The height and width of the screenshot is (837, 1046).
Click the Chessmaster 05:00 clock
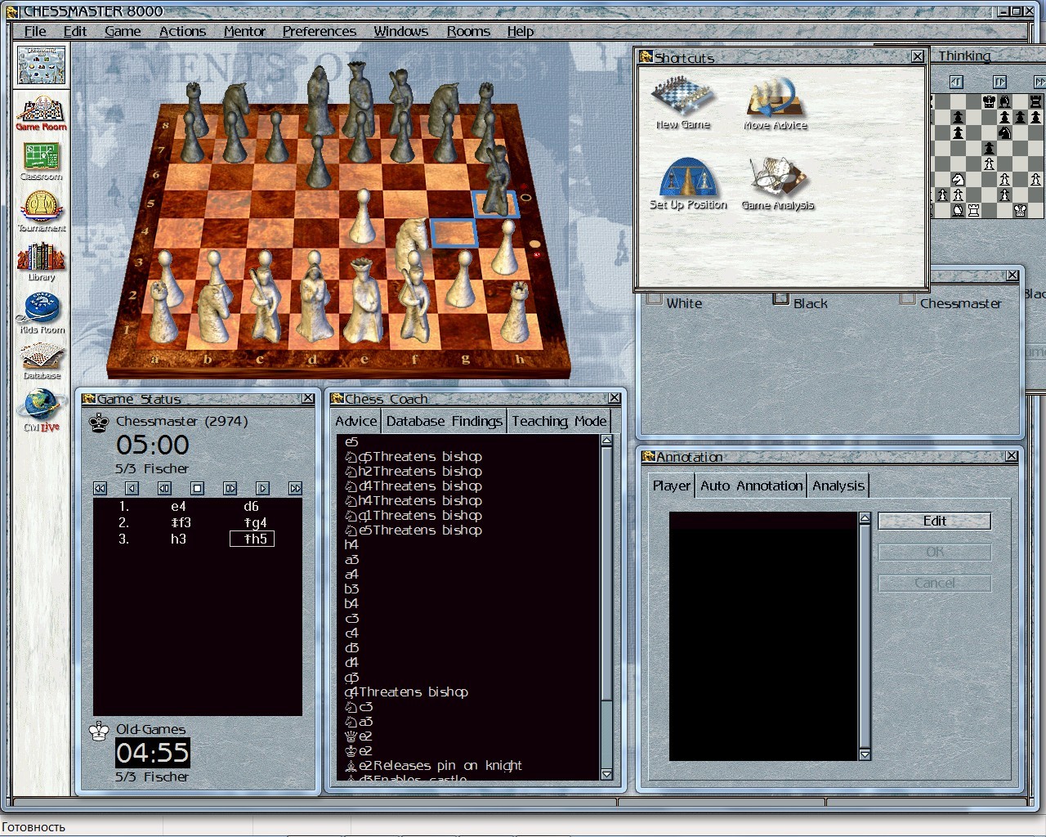click(x=152, y=445)
